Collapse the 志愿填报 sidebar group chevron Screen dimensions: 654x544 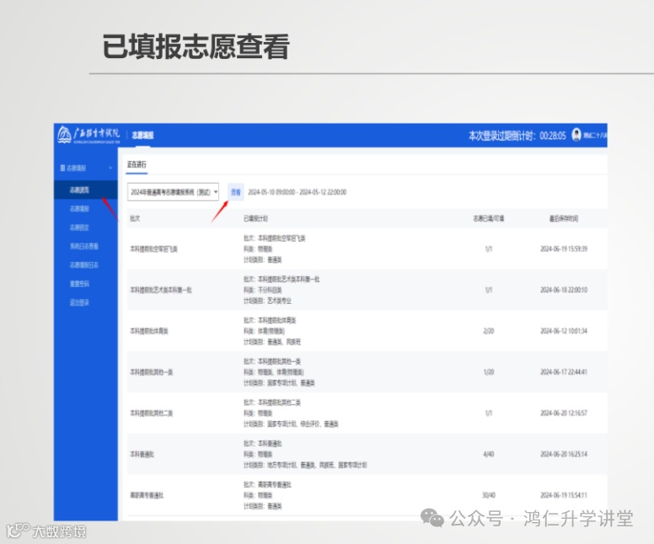coord(110,168)
